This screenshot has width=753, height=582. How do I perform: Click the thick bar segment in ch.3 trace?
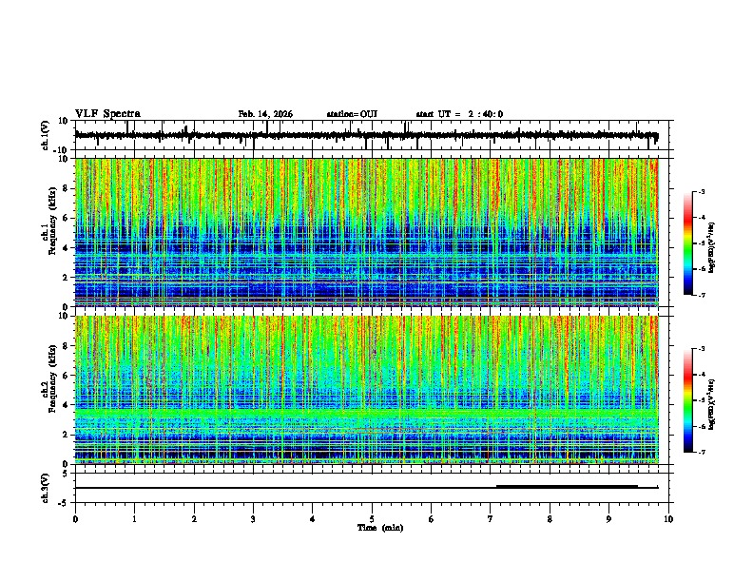pos(568,487)
